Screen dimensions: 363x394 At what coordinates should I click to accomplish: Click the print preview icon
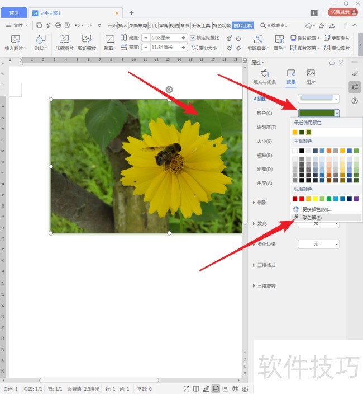point(68,25)
